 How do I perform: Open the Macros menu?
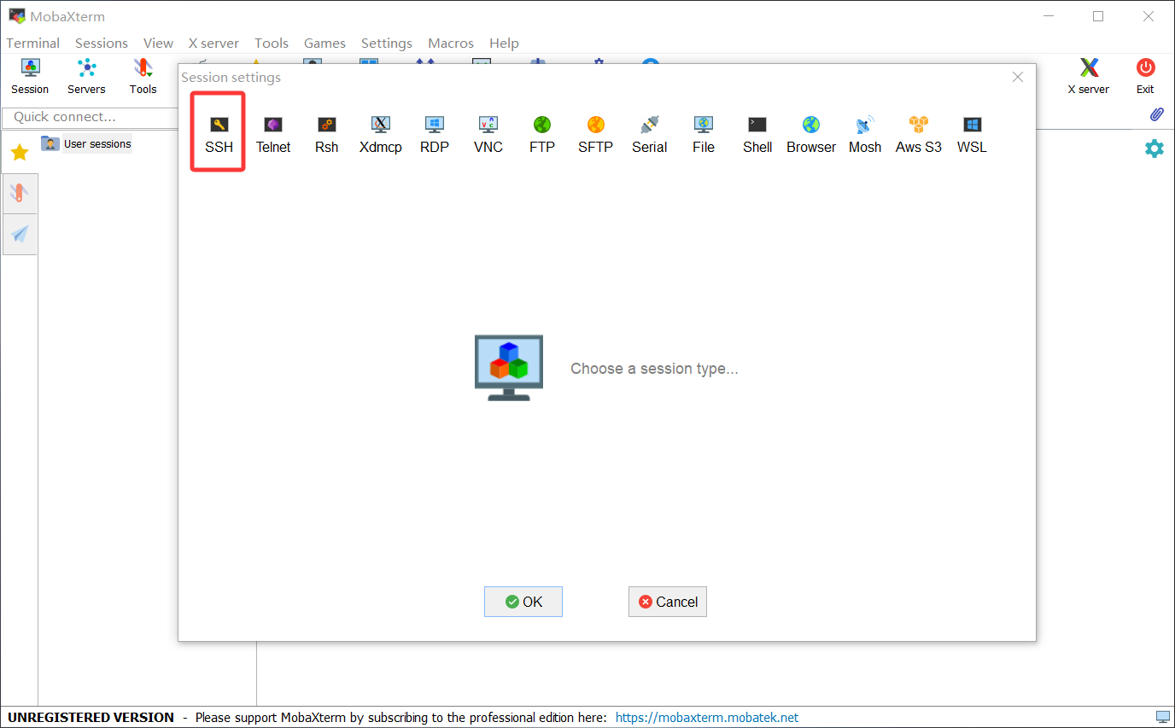coord(451,43)
